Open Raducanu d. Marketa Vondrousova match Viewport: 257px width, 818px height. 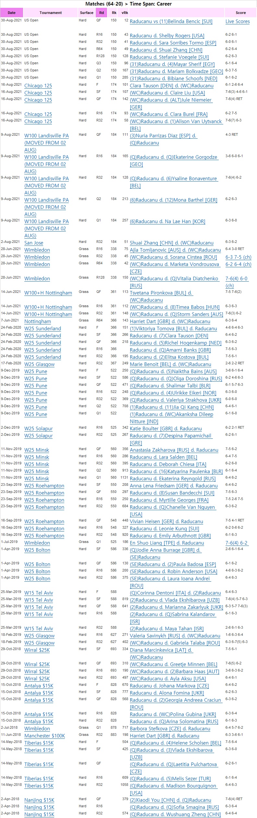[175, 268]
